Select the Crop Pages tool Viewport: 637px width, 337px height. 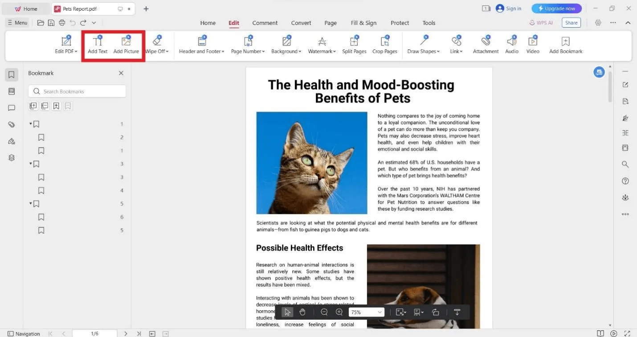(384, 45)
